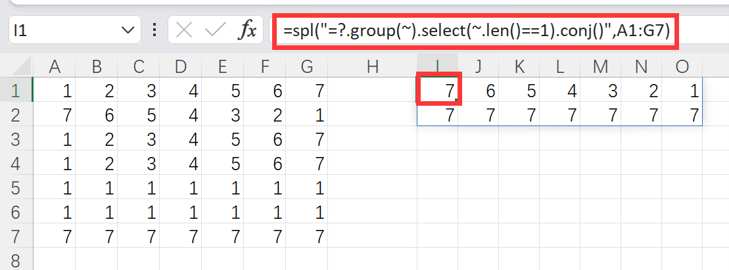This screenshot has height=270, width=729.
Task: Select column O header
Action: coord(682,66)
